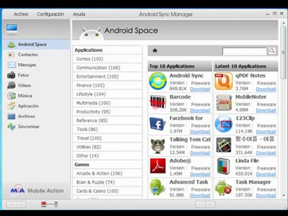Click the back navigation button at bottom left

(11, 204)
